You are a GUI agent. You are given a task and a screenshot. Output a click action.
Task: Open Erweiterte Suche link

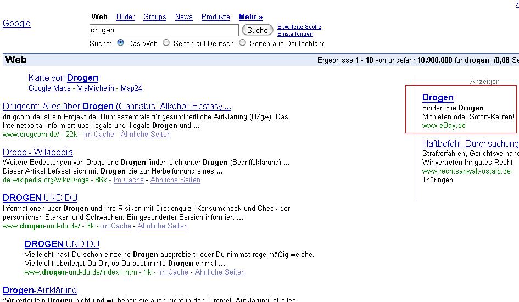299,27
